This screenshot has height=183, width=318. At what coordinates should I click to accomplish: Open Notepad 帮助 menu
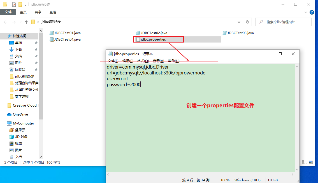pyautogui.click(x=174, y=61)
